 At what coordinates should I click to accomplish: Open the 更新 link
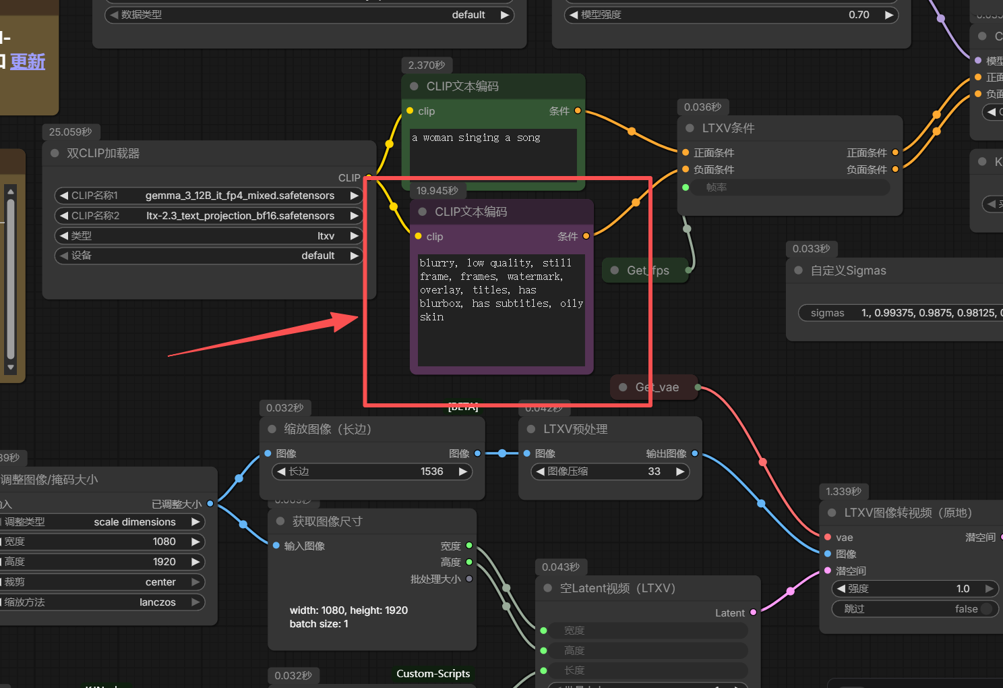[x=28, y=61]
